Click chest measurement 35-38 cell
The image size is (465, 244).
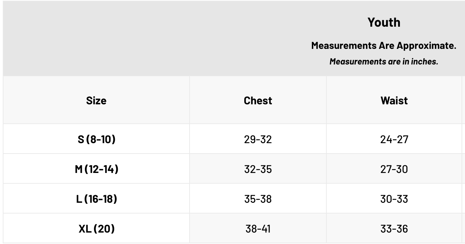tap(258, 199)
